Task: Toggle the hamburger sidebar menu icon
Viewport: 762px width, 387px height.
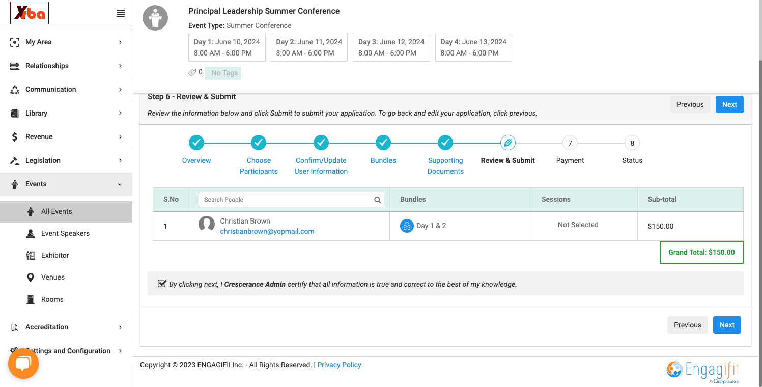Action: click(x=121, y=14)
